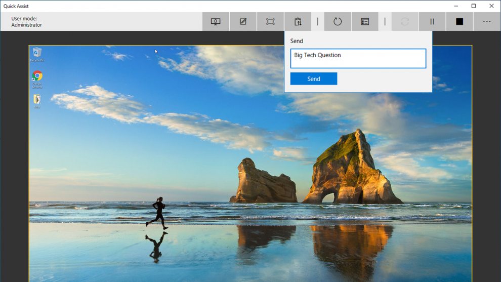The image size is (501, 282).
Task: Select the Google Chrome desktop shortcut
Action: [37, 79]
